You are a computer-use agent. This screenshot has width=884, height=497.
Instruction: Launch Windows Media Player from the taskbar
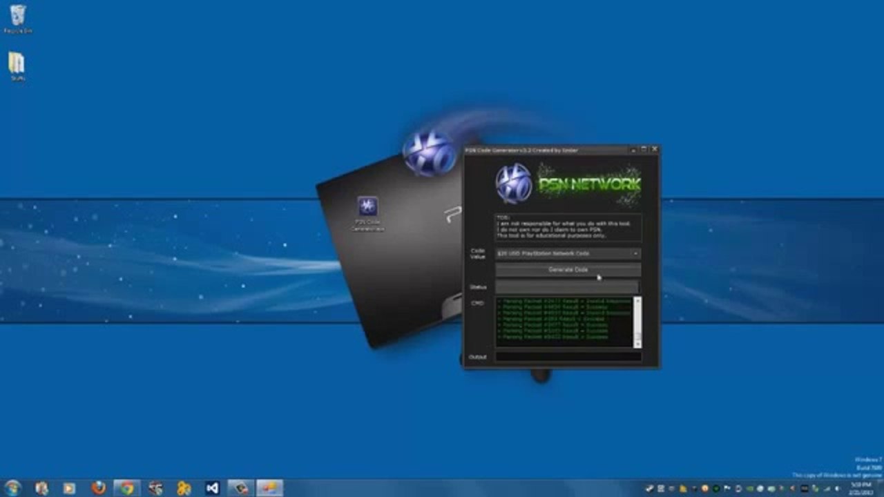[69, 488]
